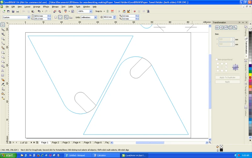Select the Pick tool in the toolbox
Image resolution: width=252 pixels, height=158 pixels.
click(x=3, y=25)
